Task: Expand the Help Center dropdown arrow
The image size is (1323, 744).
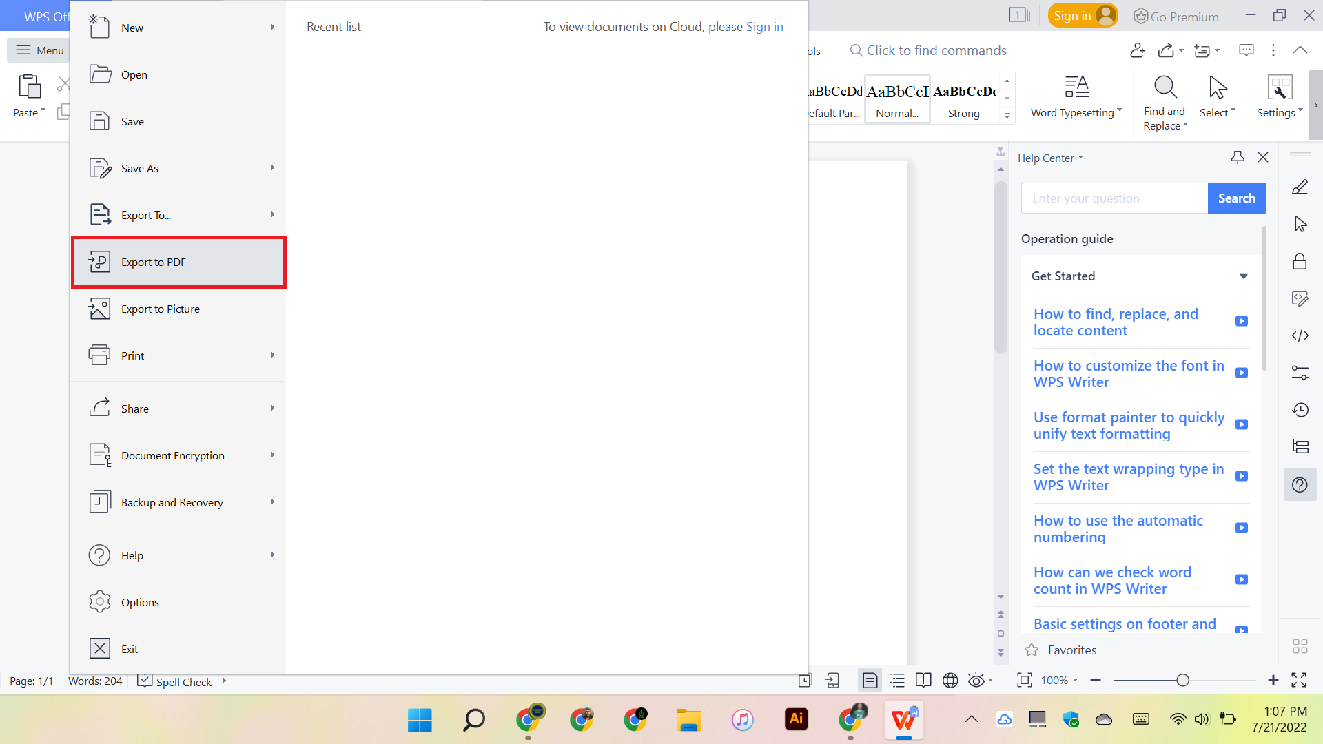Action: [x=1080, y=158]
